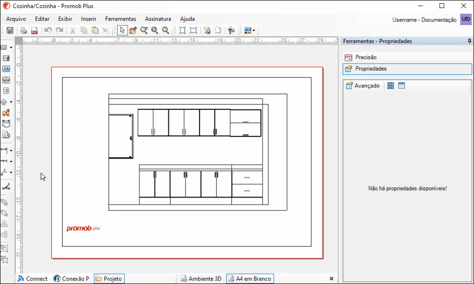Click the zoom magnifier icon with orange lens
474x284 pixels.
165,30
